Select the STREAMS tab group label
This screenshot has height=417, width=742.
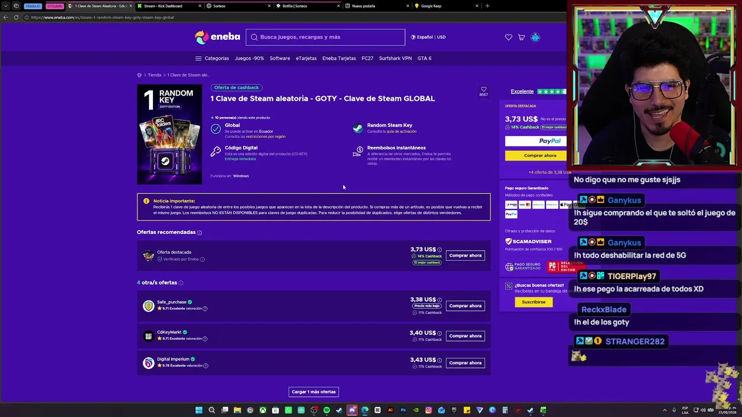[x=54, y=6]
